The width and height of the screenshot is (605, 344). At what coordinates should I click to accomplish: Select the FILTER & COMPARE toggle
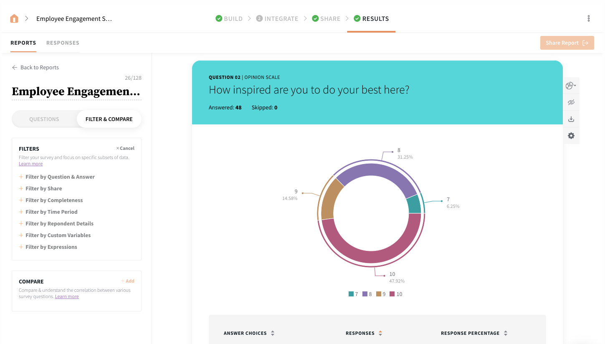(109, 119)
